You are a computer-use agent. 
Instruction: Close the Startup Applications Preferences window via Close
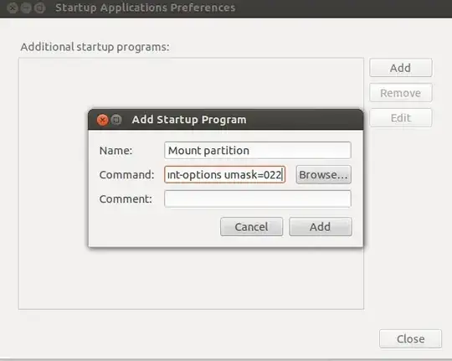(410, 338)
